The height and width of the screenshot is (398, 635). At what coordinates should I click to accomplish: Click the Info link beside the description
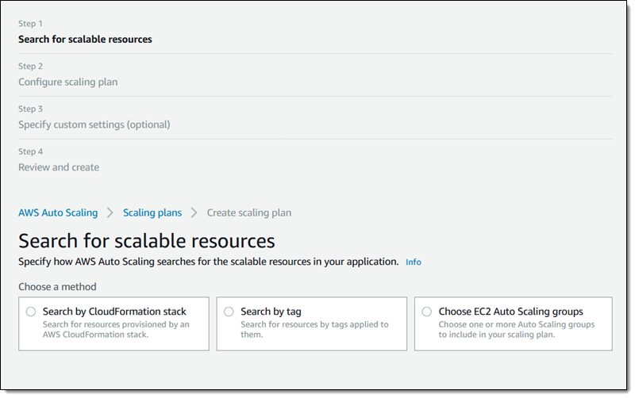point(413,262)
